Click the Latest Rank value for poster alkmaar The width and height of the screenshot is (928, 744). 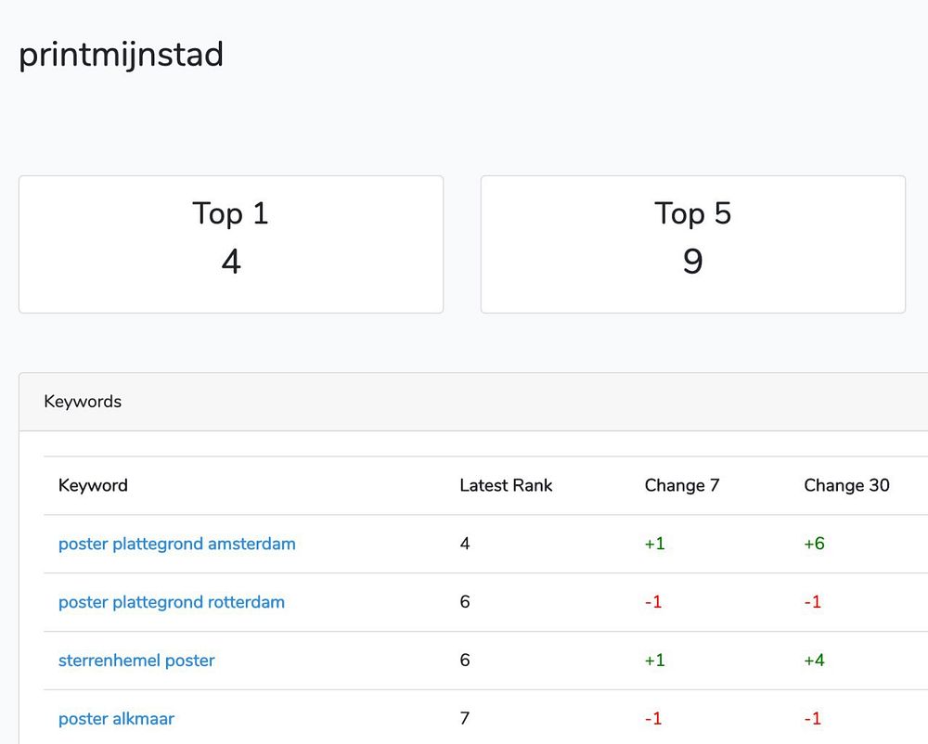pyautogui.click(x=465, y=719)
